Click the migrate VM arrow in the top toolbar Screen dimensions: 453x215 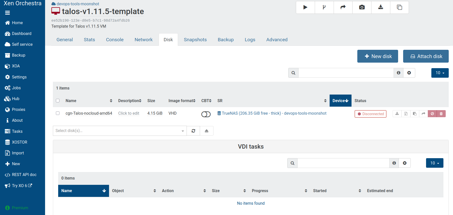[x=343, y=7]
